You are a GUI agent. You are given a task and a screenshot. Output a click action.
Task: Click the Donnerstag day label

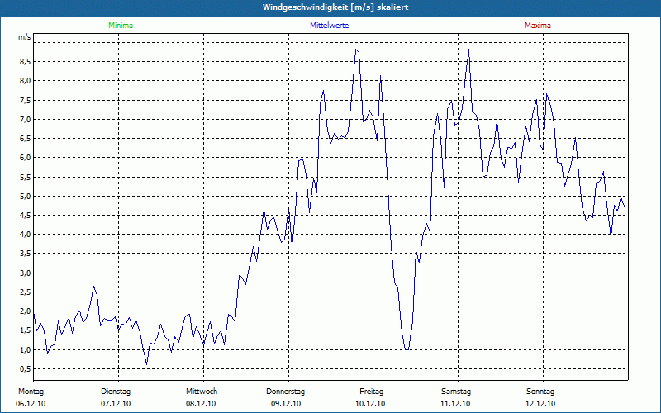pos(285,392)
